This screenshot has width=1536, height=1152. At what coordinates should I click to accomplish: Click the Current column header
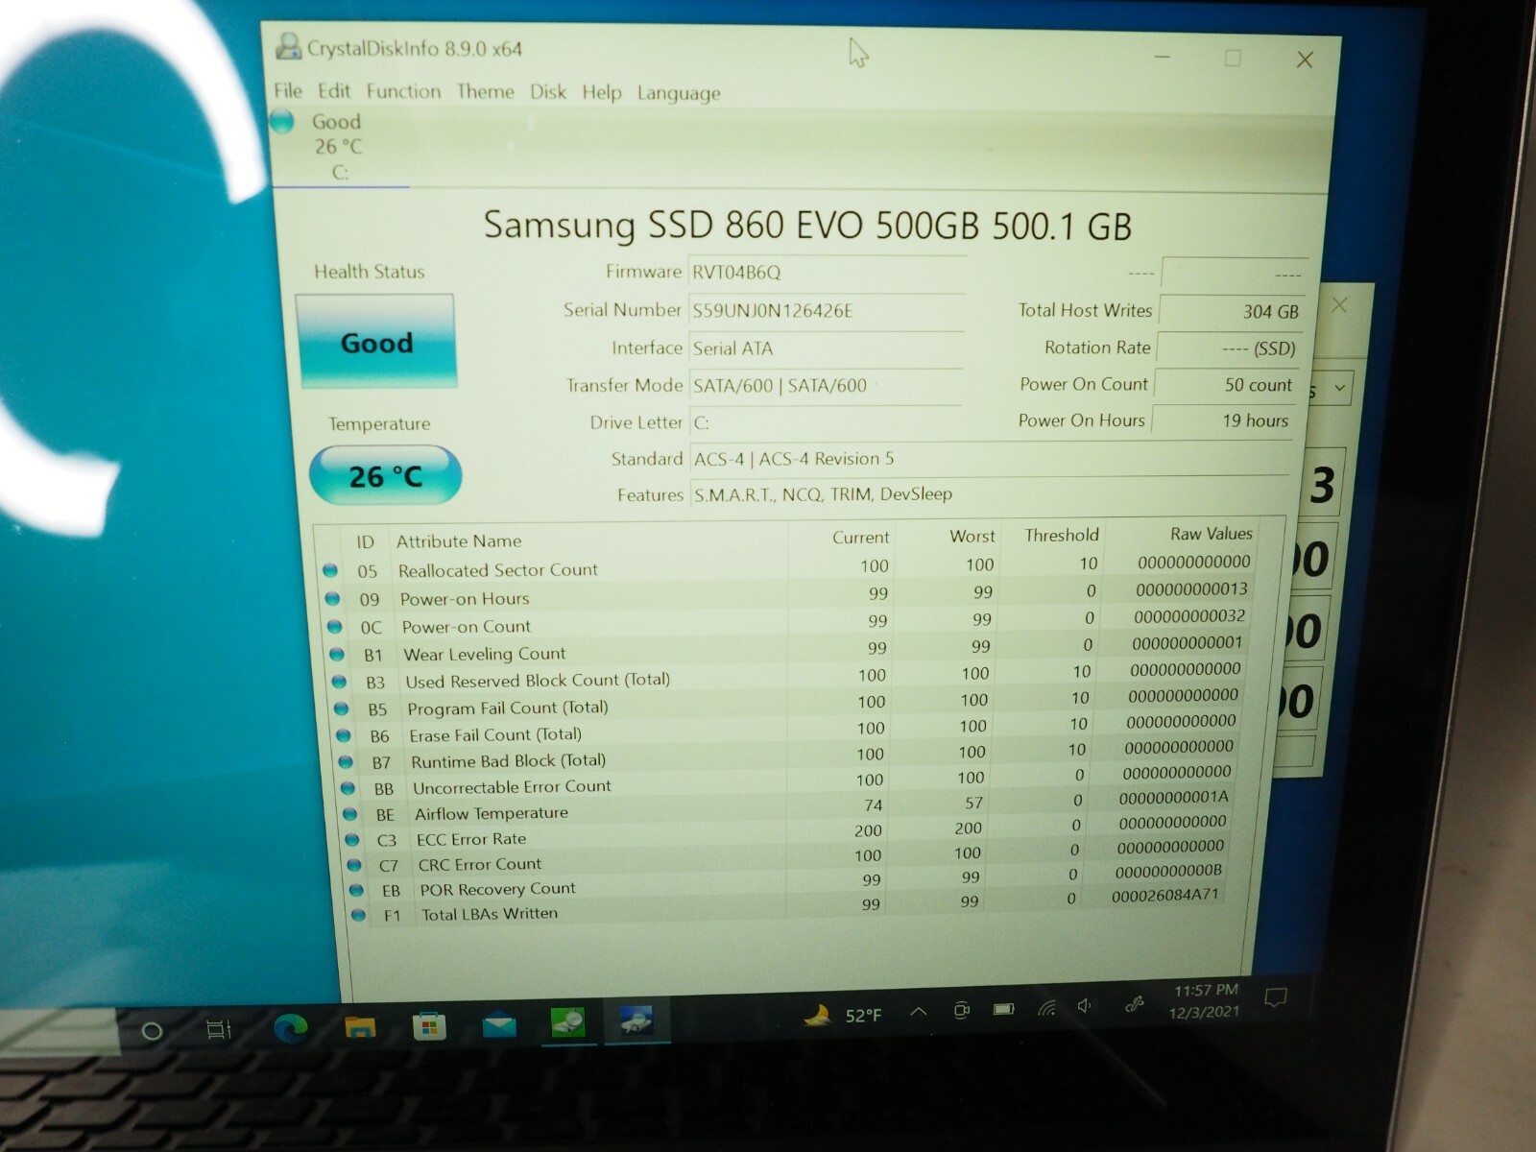point(860,538)
